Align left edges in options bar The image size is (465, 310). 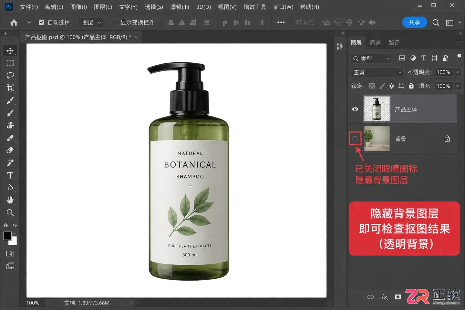171,22
